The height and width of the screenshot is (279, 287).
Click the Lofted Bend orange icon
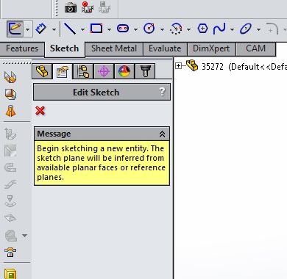click(10, 111)
